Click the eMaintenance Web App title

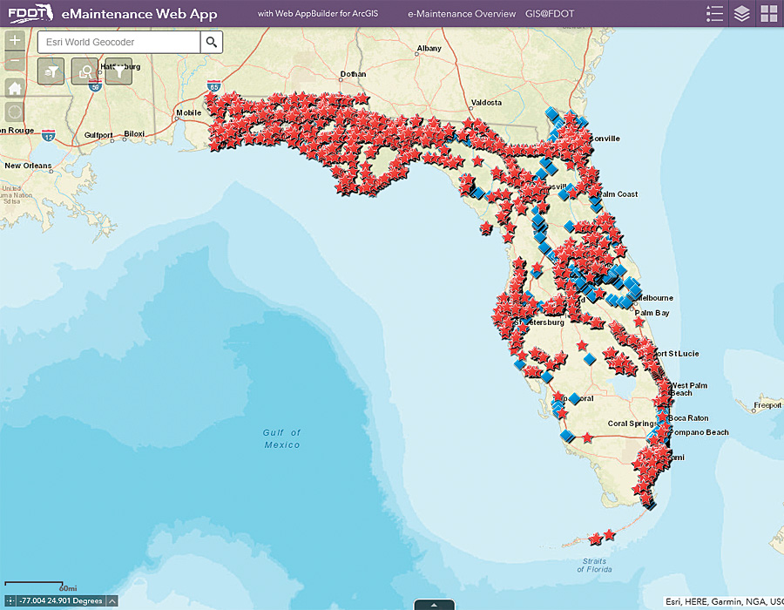point(139,14)
